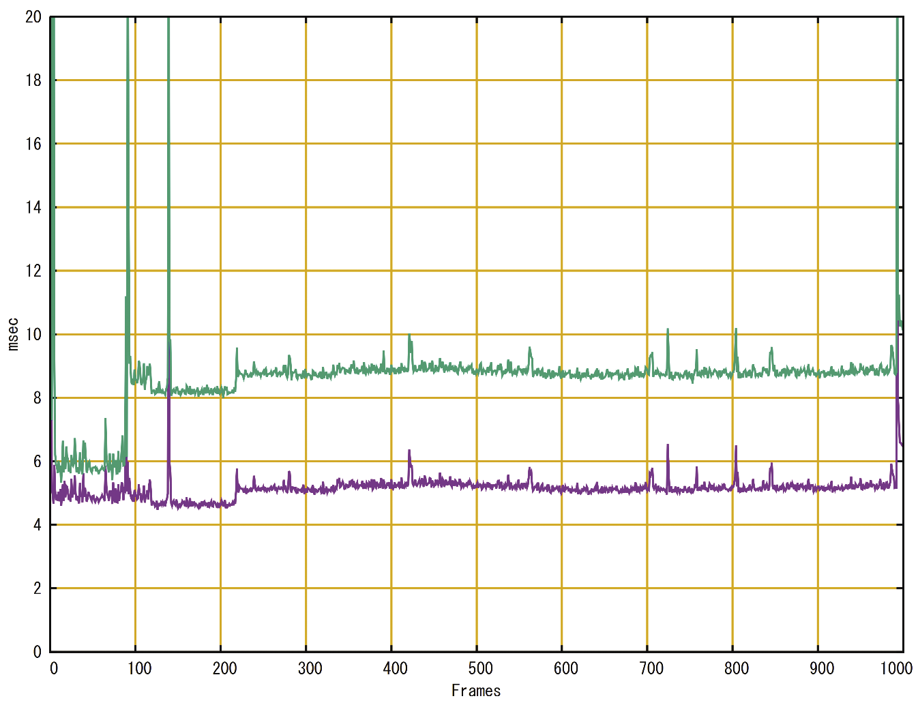Click the x-axis tick label 500
Image resolution: width=918 pixels, height=705 pixels.
[x=480, y=668]
